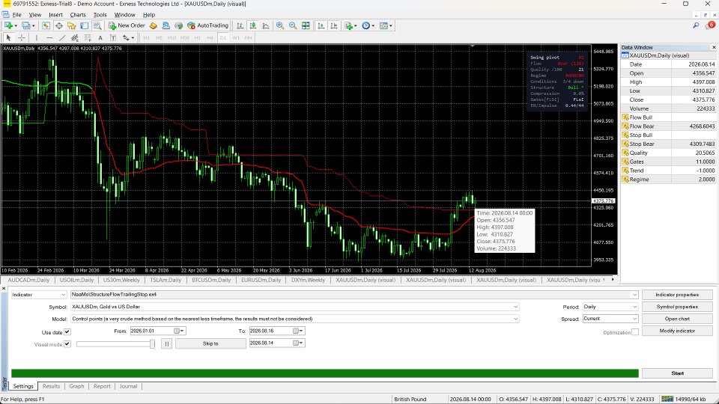This screenshot has height=404, width=719.
Task: Show the Market Watch panel icon
Action: pyautogui.click(x=46, y=25)
